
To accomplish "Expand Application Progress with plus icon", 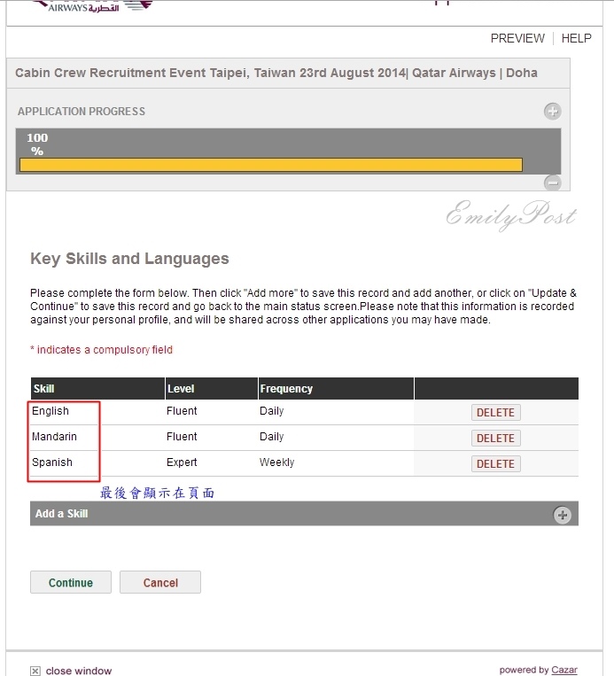I will click(x=552, y=112).
